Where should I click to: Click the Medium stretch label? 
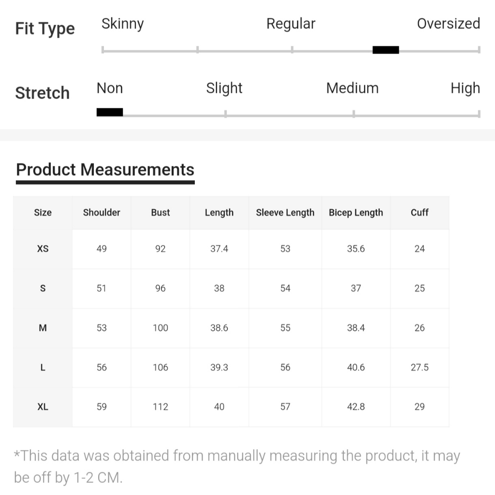click(352, 88)
